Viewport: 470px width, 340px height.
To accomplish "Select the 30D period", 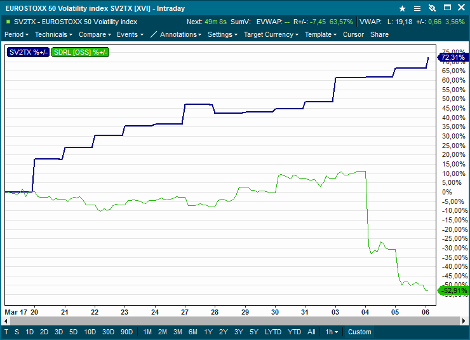I will (108, 332).
